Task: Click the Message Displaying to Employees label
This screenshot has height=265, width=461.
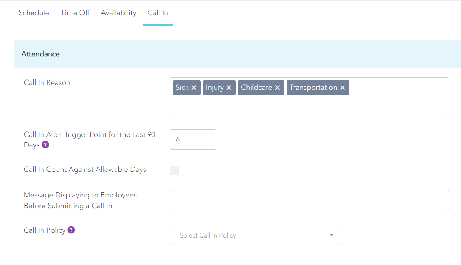Action: click(80, 200)
